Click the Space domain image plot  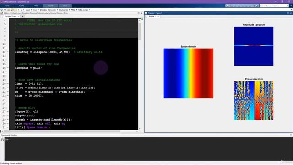click(x=189, y=73)
